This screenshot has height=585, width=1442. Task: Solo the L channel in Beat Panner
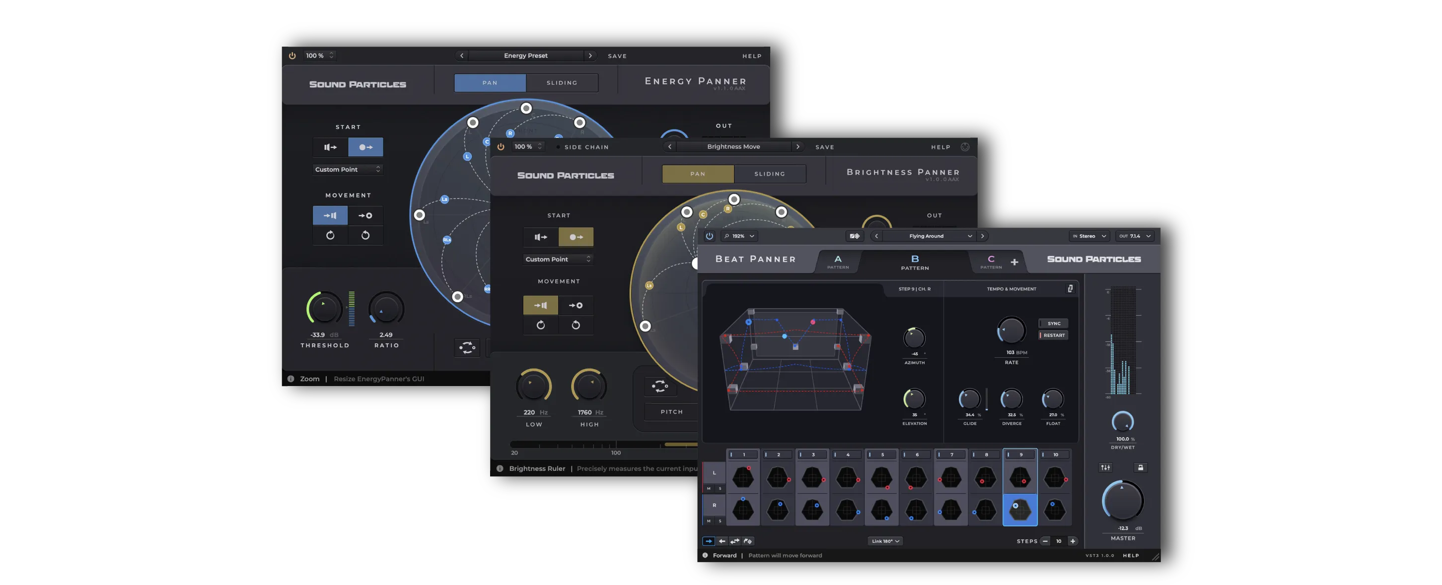point(720,488)
